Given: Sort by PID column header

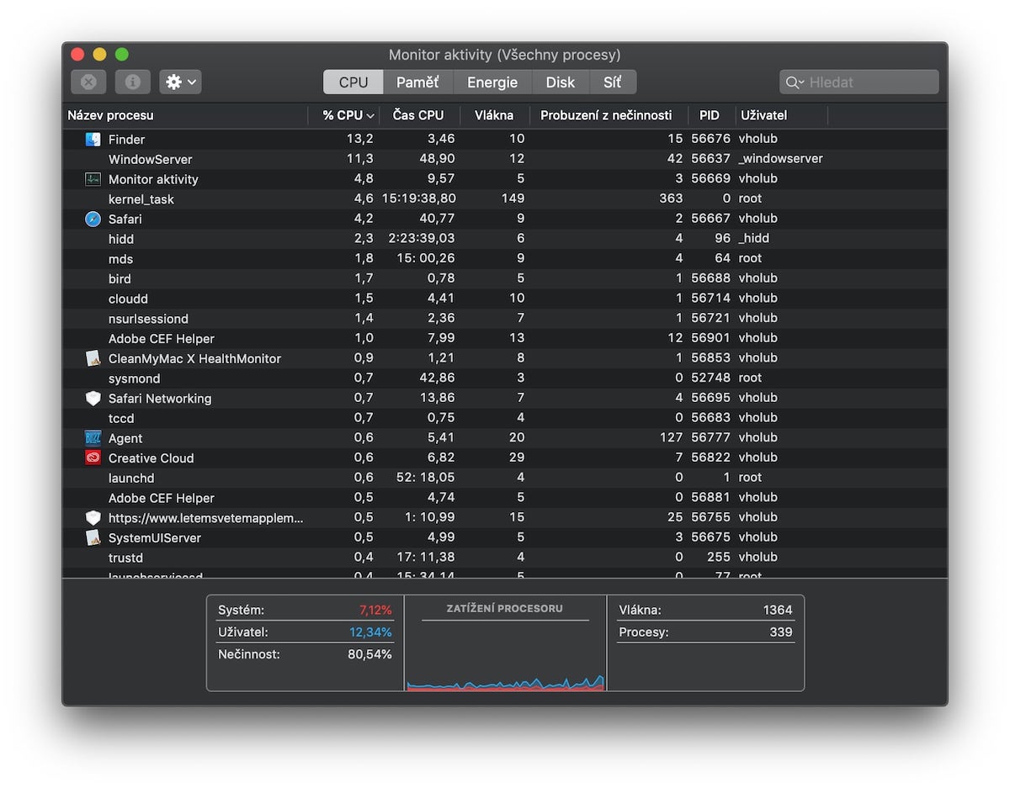Looking at the screenshot, I should point(711,115).
